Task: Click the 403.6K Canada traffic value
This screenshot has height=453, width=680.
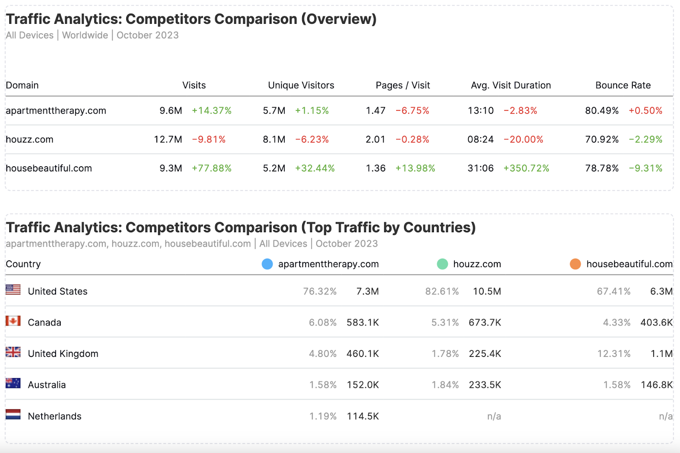Action: pyautogui.click(x=657, y=322)
